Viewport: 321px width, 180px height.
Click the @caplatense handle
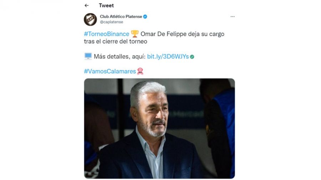pos(111,22)
